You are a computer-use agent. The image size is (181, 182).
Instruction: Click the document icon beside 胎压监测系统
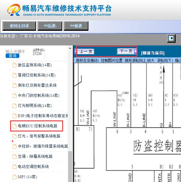pyautogui.click(x=15, y=65)
